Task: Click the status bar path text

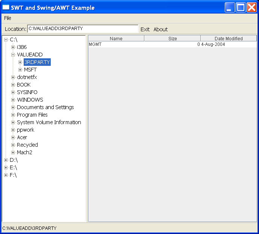Action: (x=29, y=228)
